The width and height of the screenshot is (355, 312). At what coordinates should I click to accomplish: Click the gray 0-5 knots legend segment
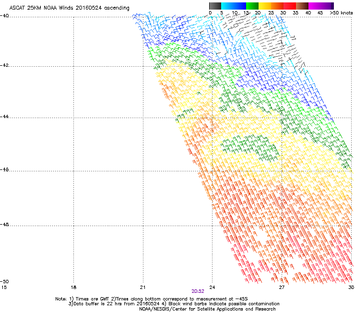(215, 6)
